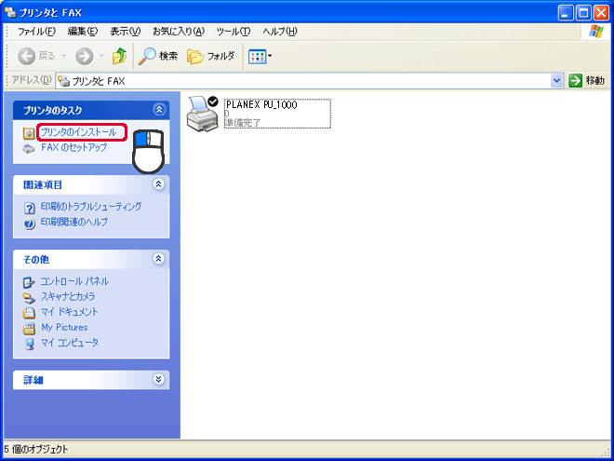Screen dimensions: 614x461
Task: Open 印刷のトラブルシューティング link
Action: [x=91, y=207]
